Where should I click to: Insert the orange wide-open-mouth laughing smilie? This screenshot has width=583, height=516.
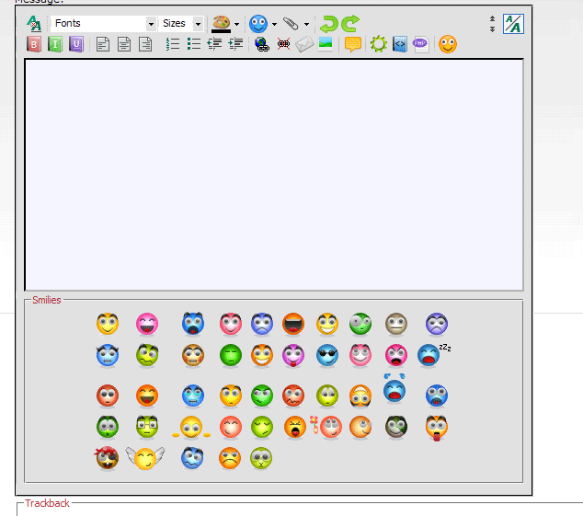(293, 324)
